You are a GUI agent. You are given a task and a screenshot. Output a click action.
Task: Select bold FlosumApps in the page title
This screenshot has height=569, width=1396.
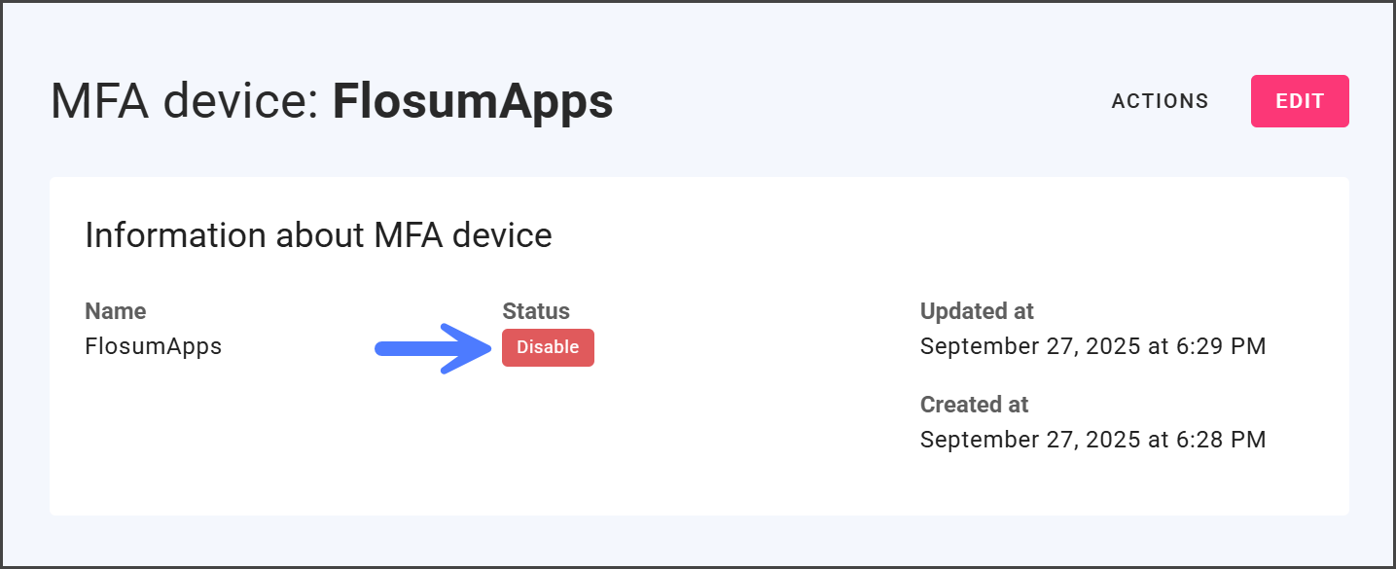[x=473, y=101]
